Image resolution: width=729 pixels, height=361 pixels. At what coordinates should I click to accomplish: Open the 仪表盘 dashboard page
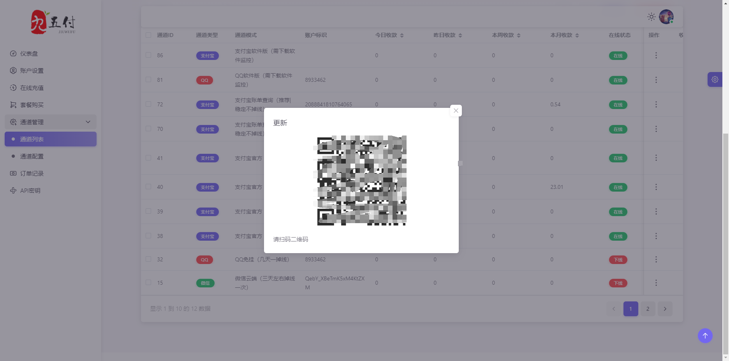(51, 53)
